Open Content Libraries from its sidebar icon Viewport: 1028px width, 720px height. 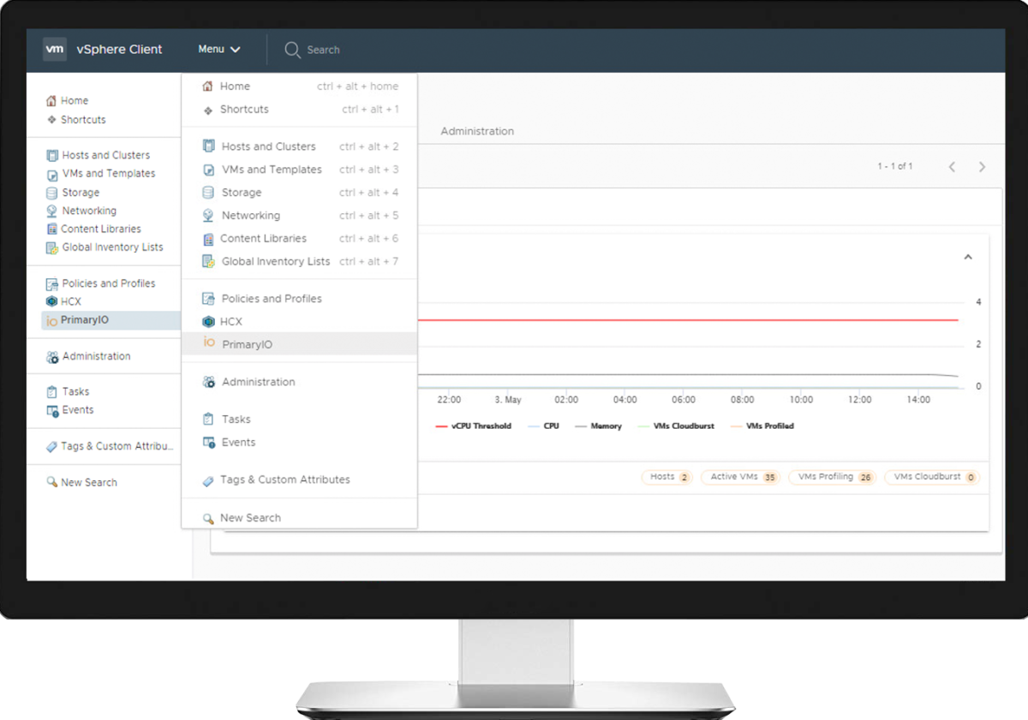tap(52, 229)
